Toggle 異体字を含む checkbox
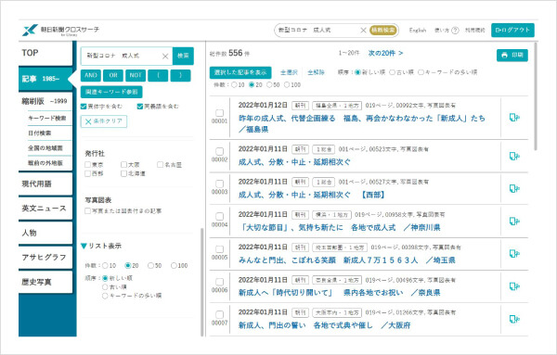The image size is (557, 355). point(84,106)
